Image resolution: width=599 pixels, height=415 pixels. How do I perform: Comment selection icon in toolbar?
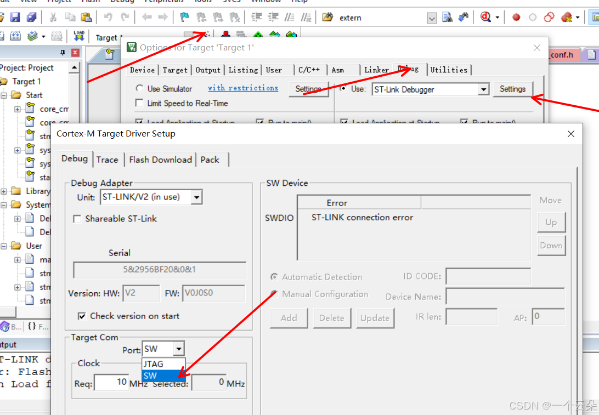290,17
